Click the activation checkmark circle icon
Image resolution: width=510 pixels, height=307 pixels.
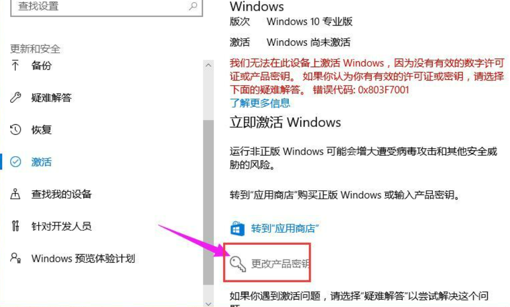tap(15, 161)
